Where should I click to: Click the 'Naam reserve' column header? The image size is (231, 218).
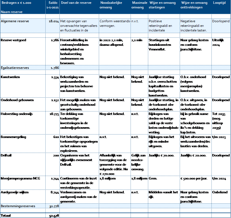tap(12, 12)
